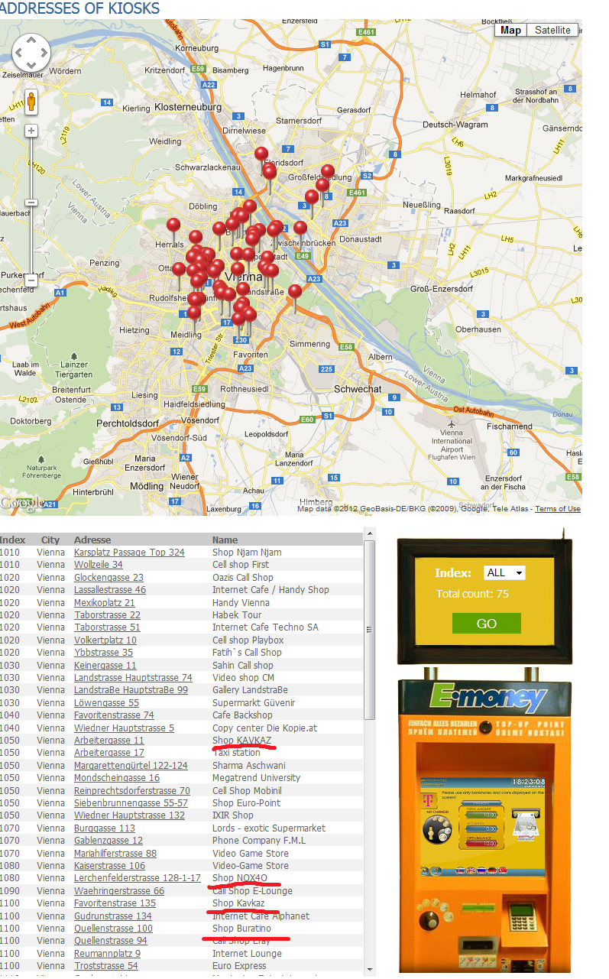The height and width of the screenshot is (979, 609).
Task: Open the Terms of Use link
Action: [x=558, y=509]
